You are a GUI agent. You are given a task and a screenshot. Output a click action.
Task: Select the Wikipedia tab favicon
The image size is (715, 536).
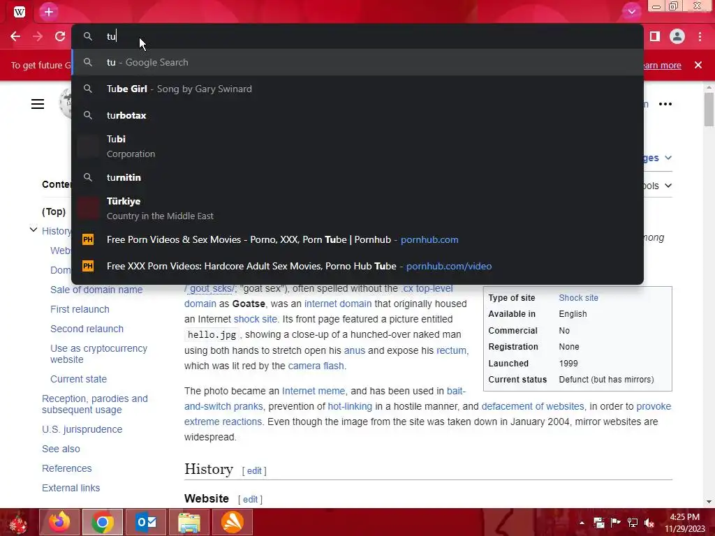pyautogui.click(x=19, y=12)
